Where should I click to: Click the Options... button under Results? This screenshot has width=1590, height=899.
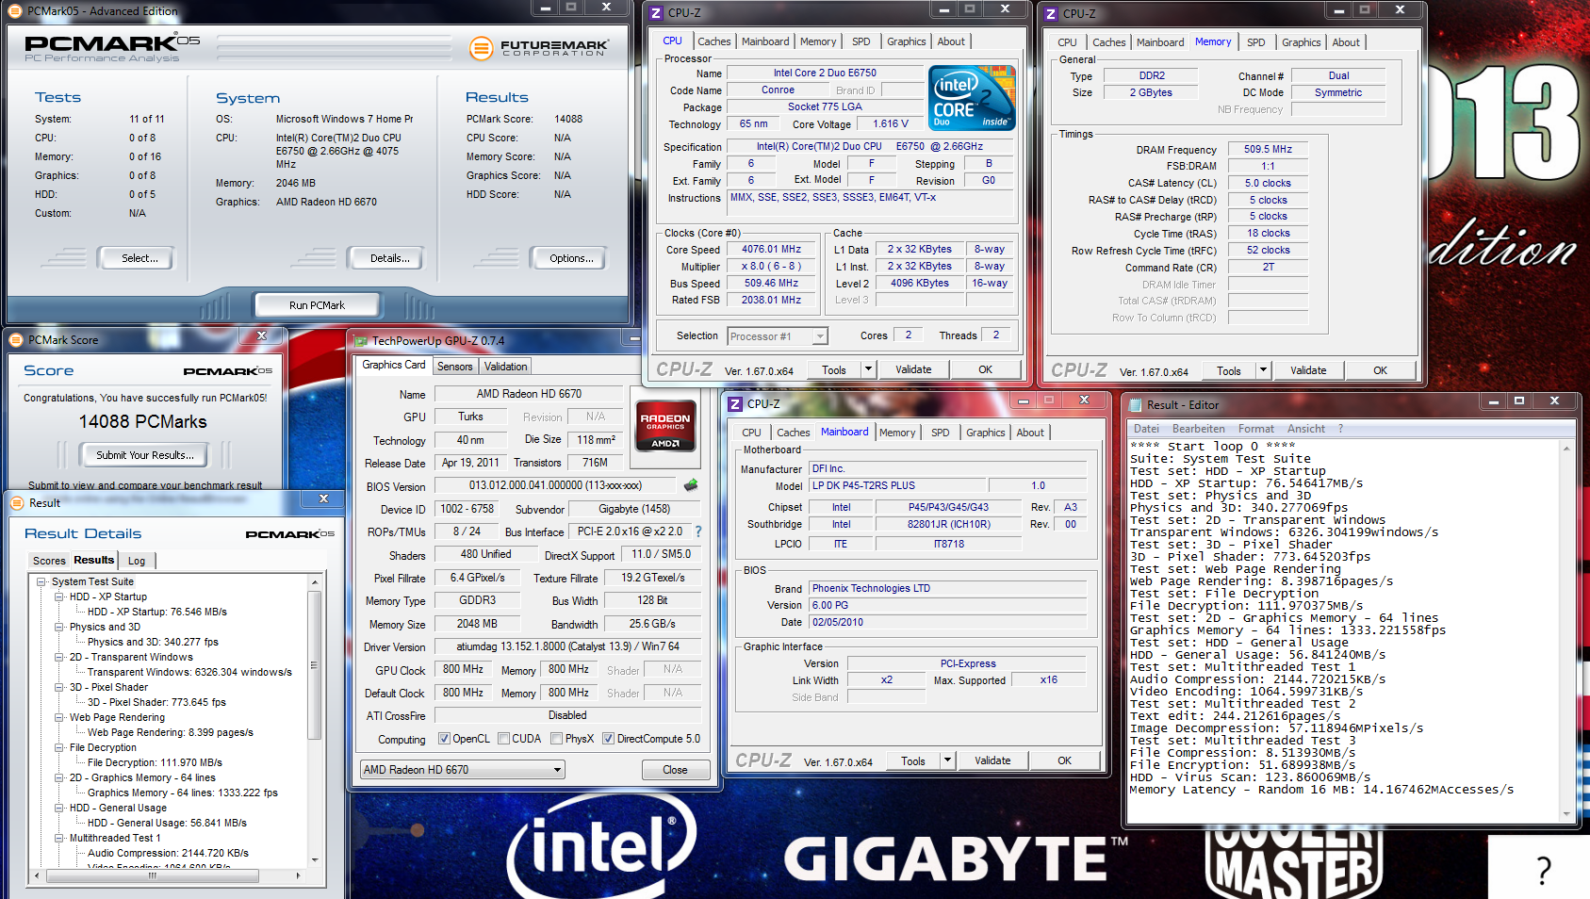[x=571, y=258]
